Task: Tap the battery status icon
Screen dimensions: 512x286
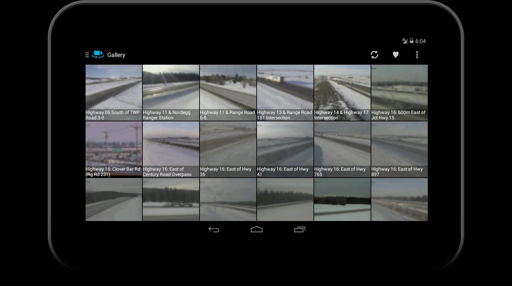Action: point(411,41)
